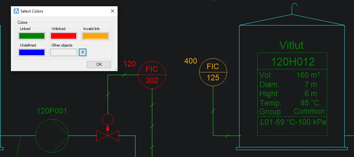Select the orange FIC 125 instrument bubble
354x157 pixels.
tap(213, 72)
